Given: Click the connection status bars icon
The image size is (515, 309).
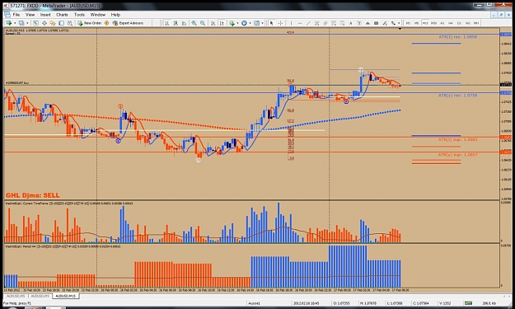Looking at the screenshot, I should coord(468,302).
